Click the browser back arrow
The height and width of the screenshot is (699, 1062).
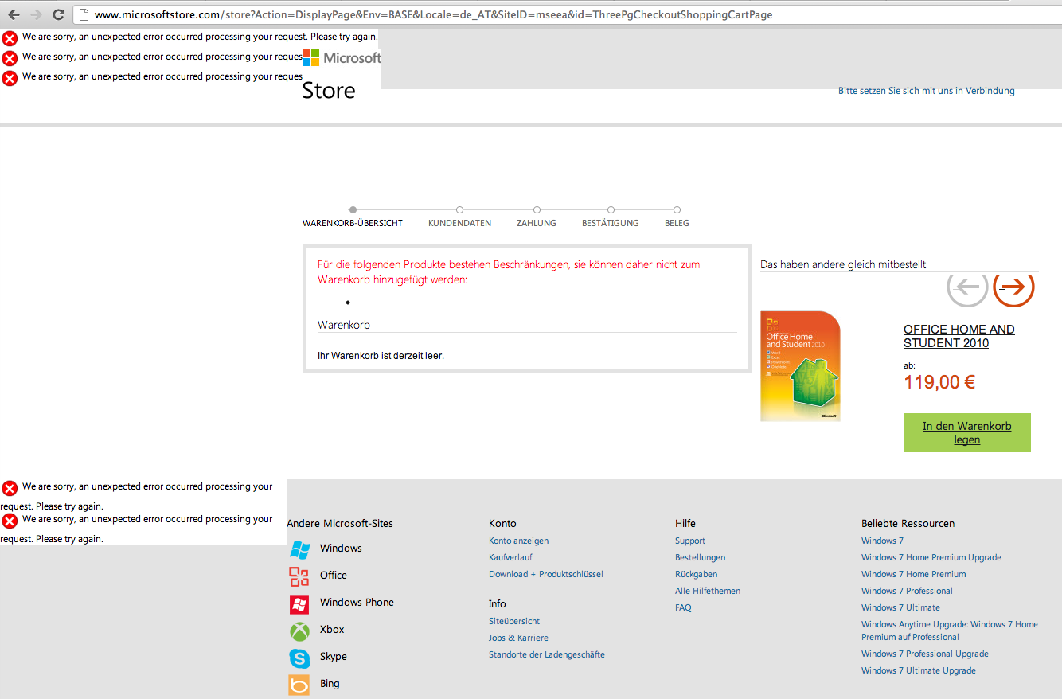click(x=14, y=14)
